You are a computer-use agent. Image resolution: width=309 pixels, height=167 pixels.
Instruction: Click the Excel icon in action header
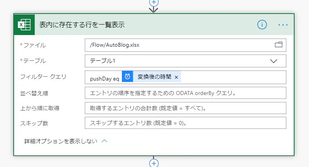coord(24,25)
